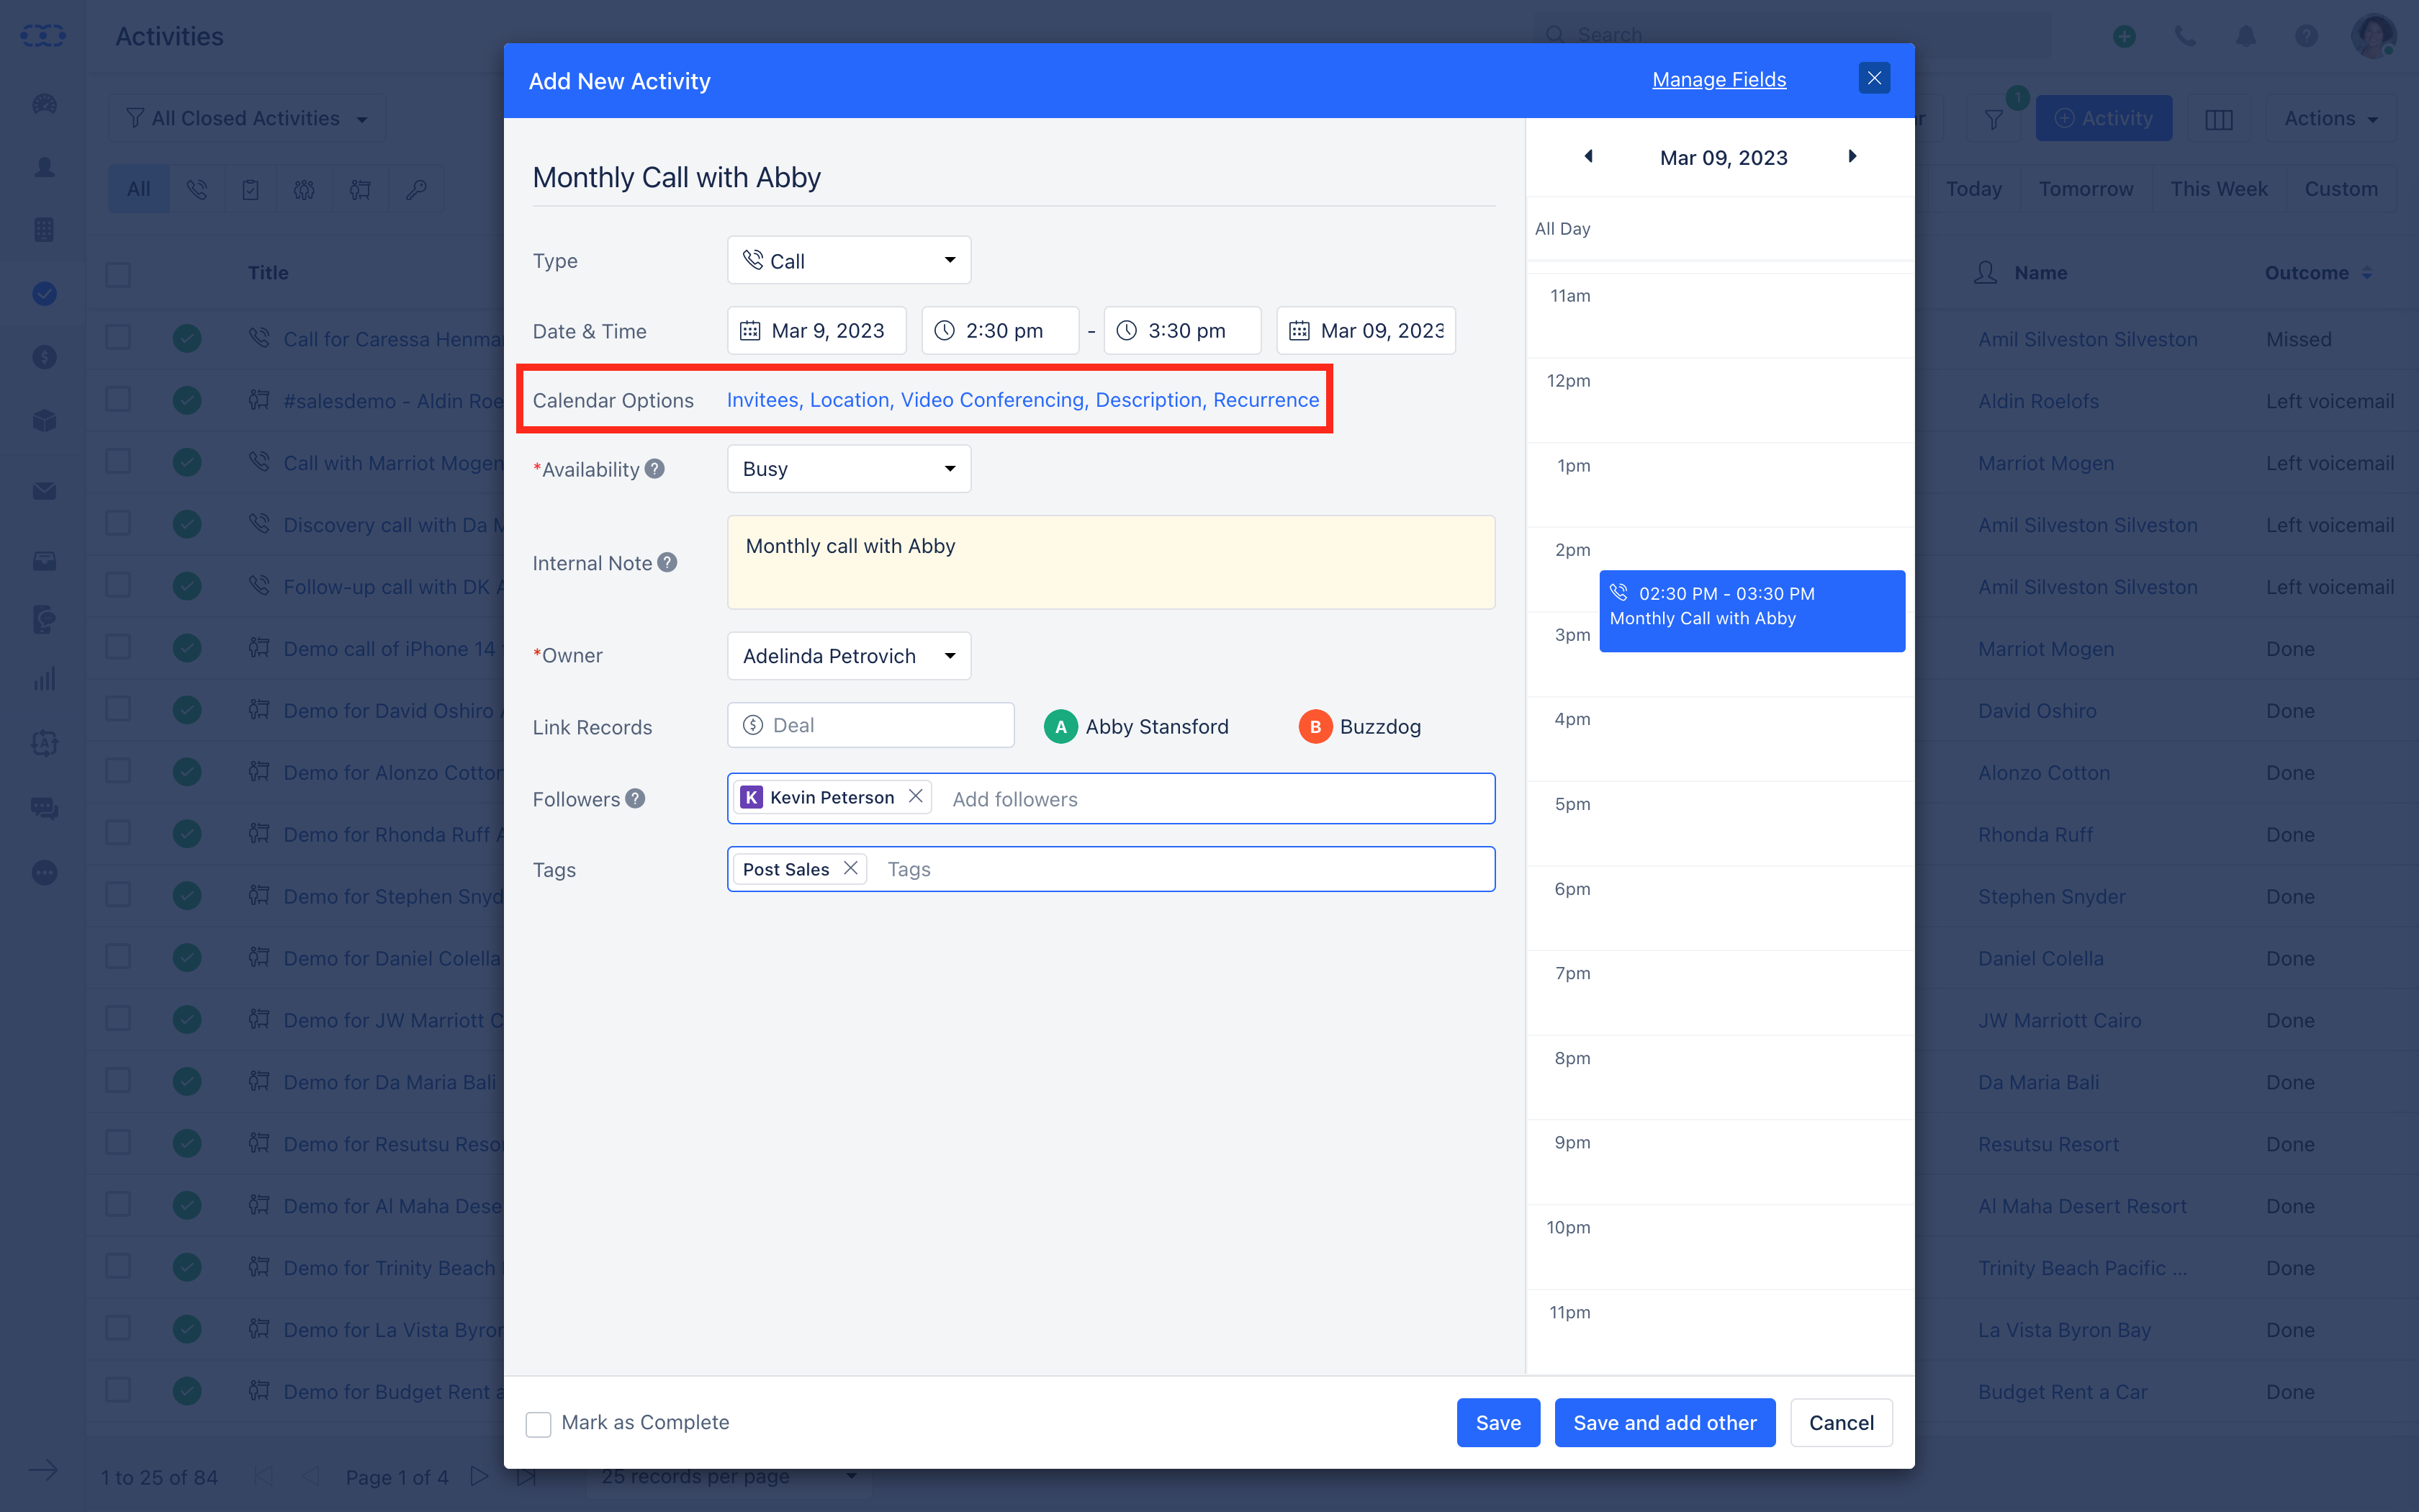This screenshot has width=2419, height=1512.
Task: Check the Demo for Budget Rent row checkbox
Action: point(118,1390)
